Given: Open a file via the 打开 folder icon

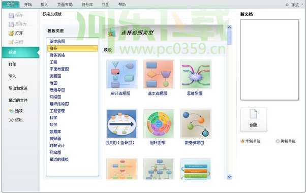Looking at the screenshot, I should point(11,33).
